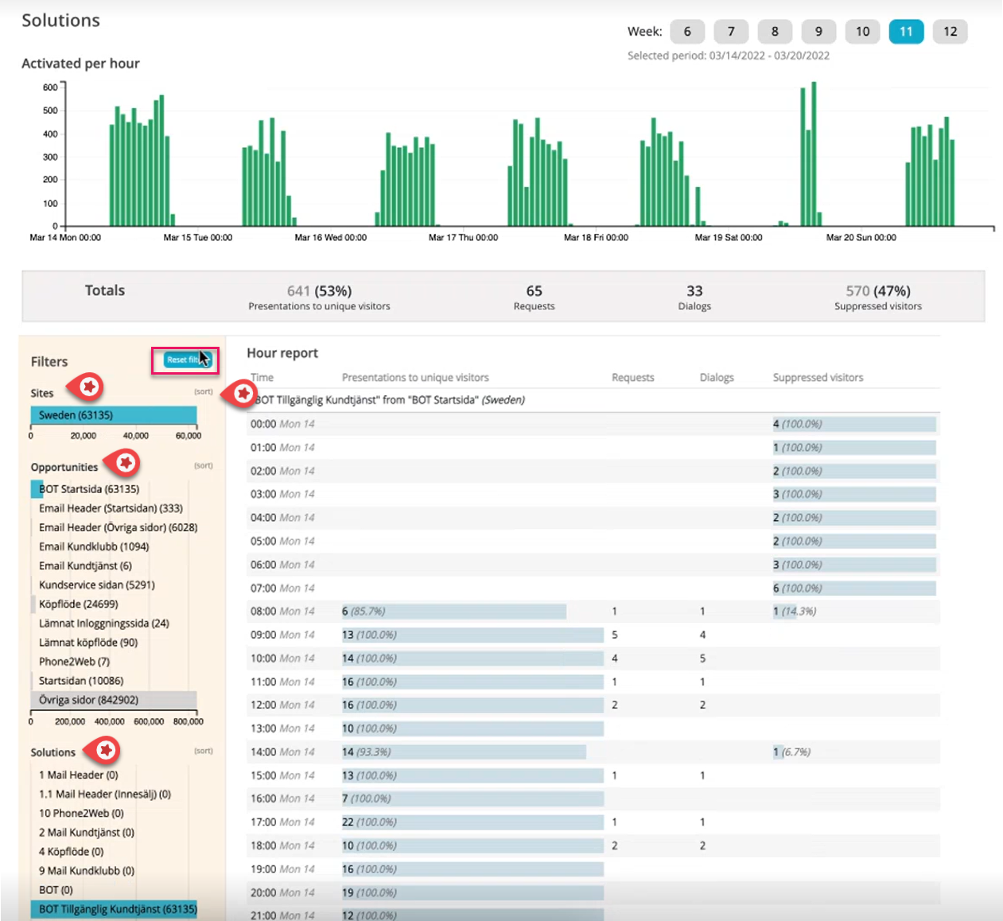
Task: Switch to week 12
Action: (950, 32)
